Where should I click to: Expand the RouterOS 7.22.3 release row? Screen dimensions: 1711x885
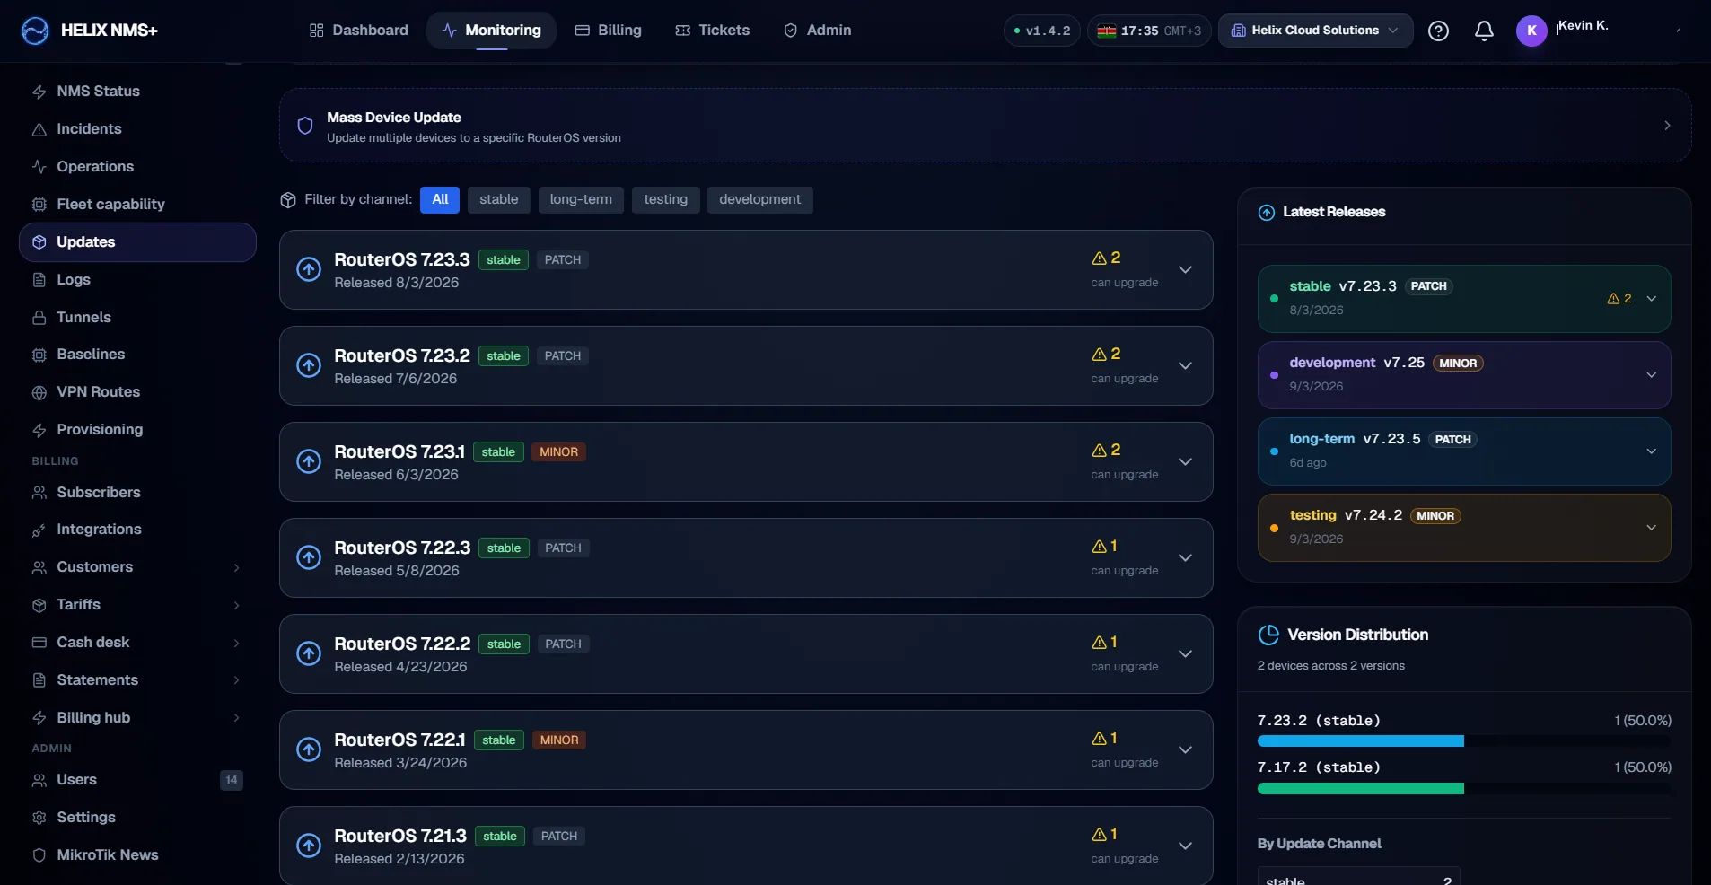point(1185,557)
